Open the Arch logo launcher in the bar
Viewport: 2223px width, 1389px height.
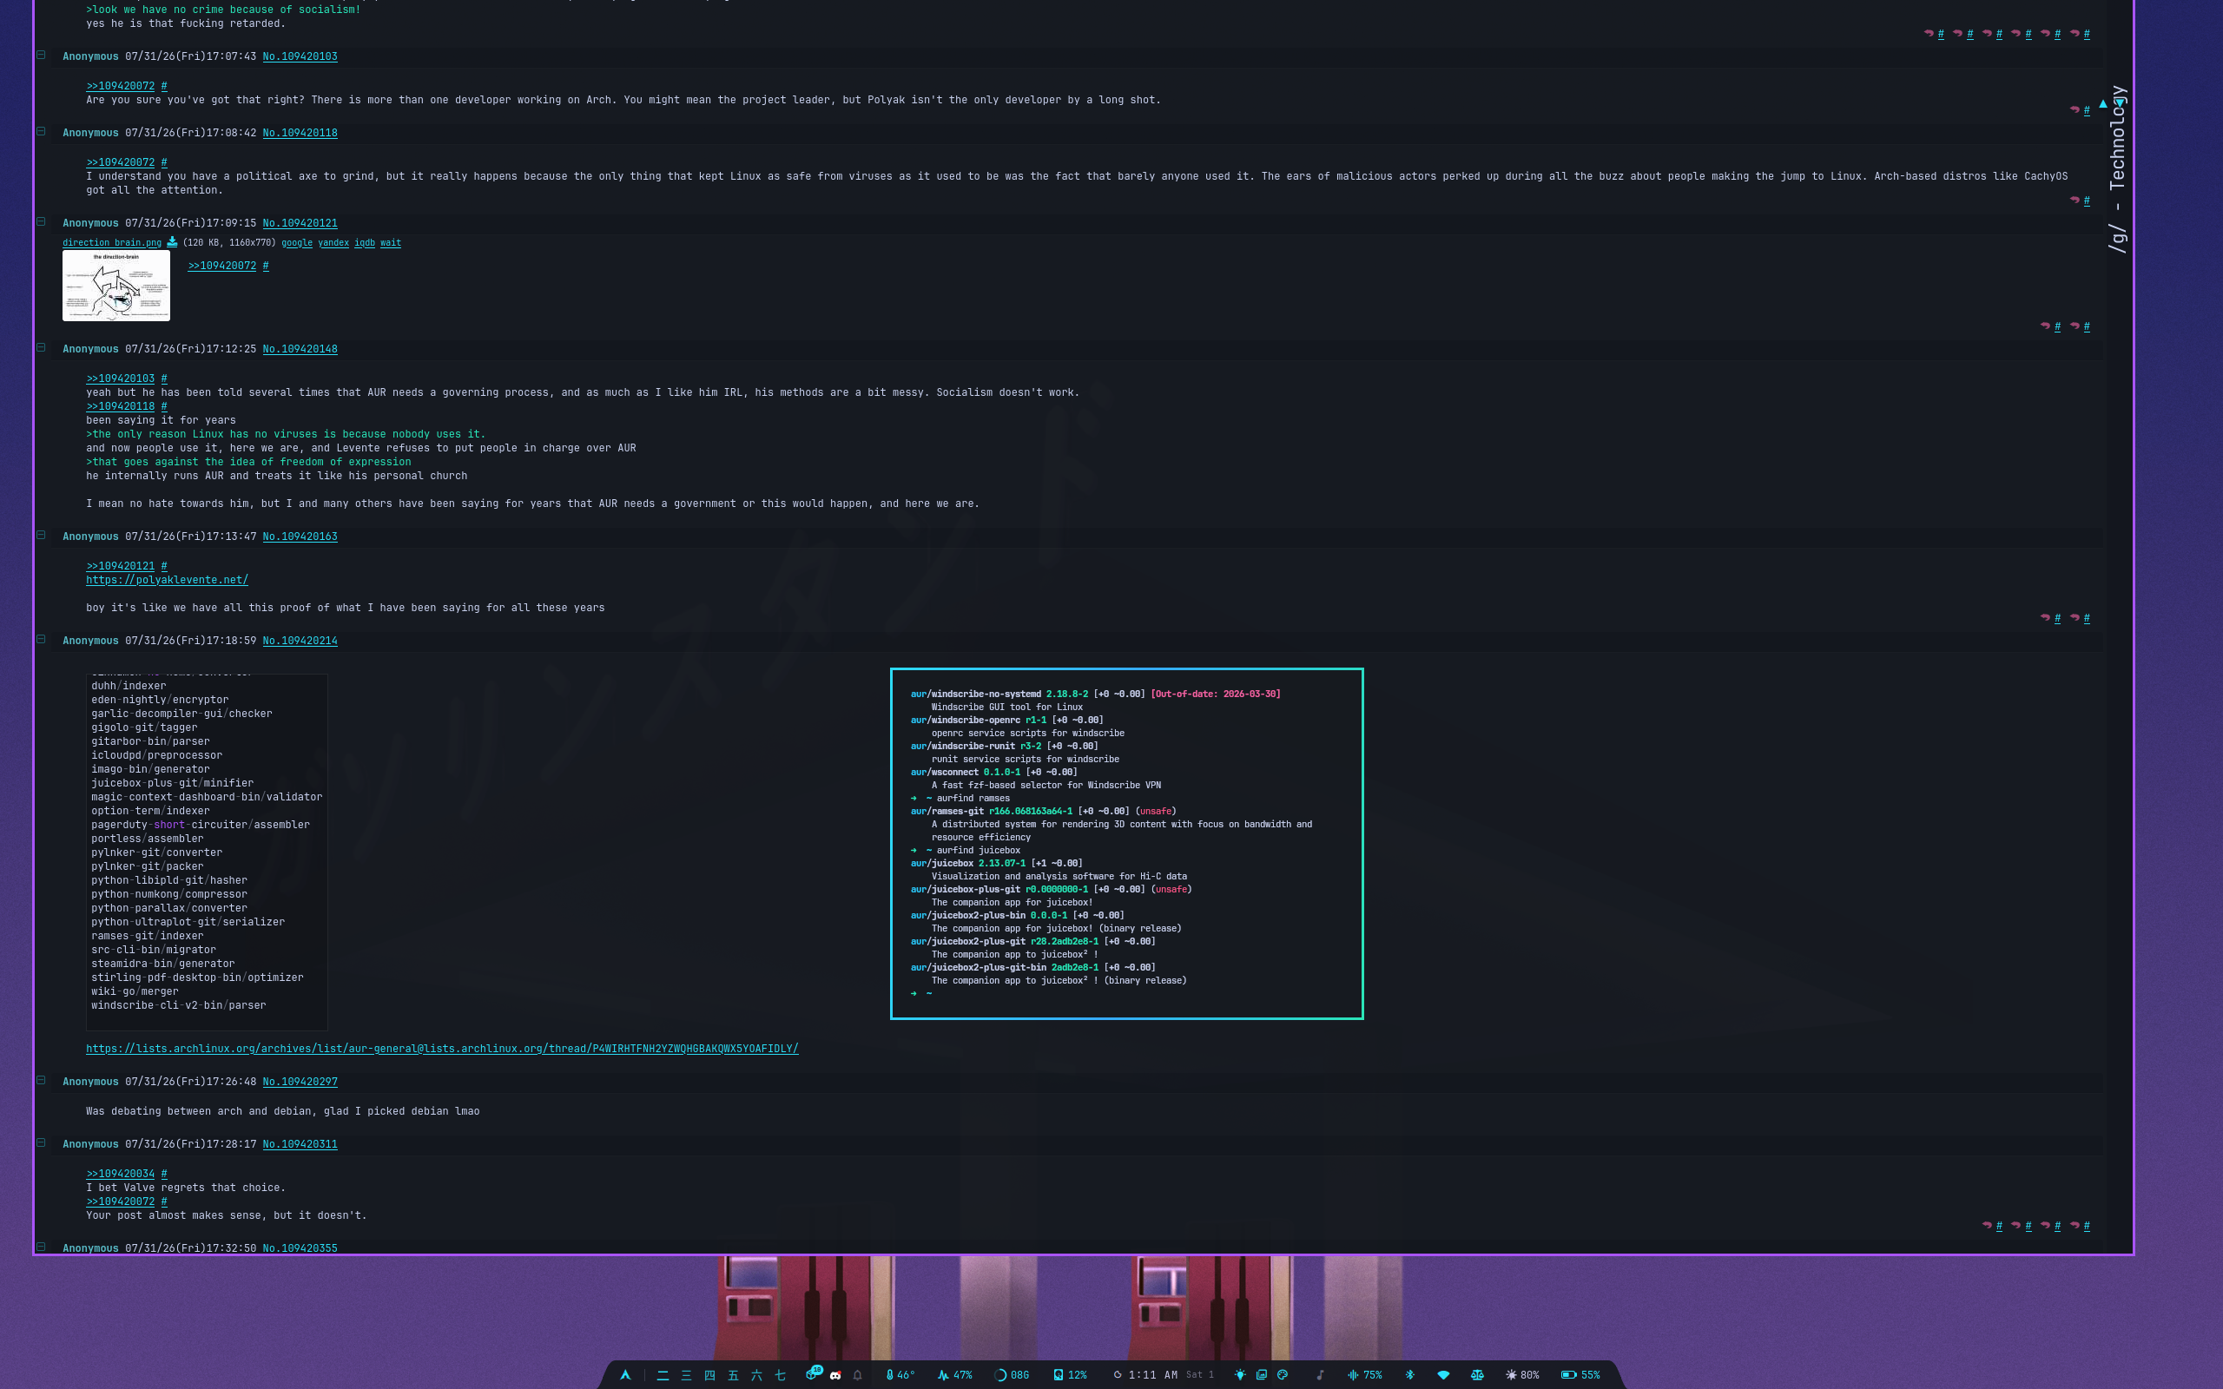click(625, 1375)
